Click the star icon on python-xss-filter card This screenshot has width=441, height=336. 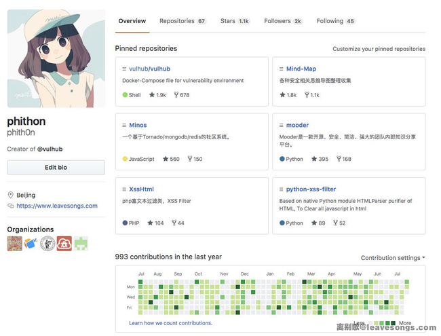[x=313, y=223]
